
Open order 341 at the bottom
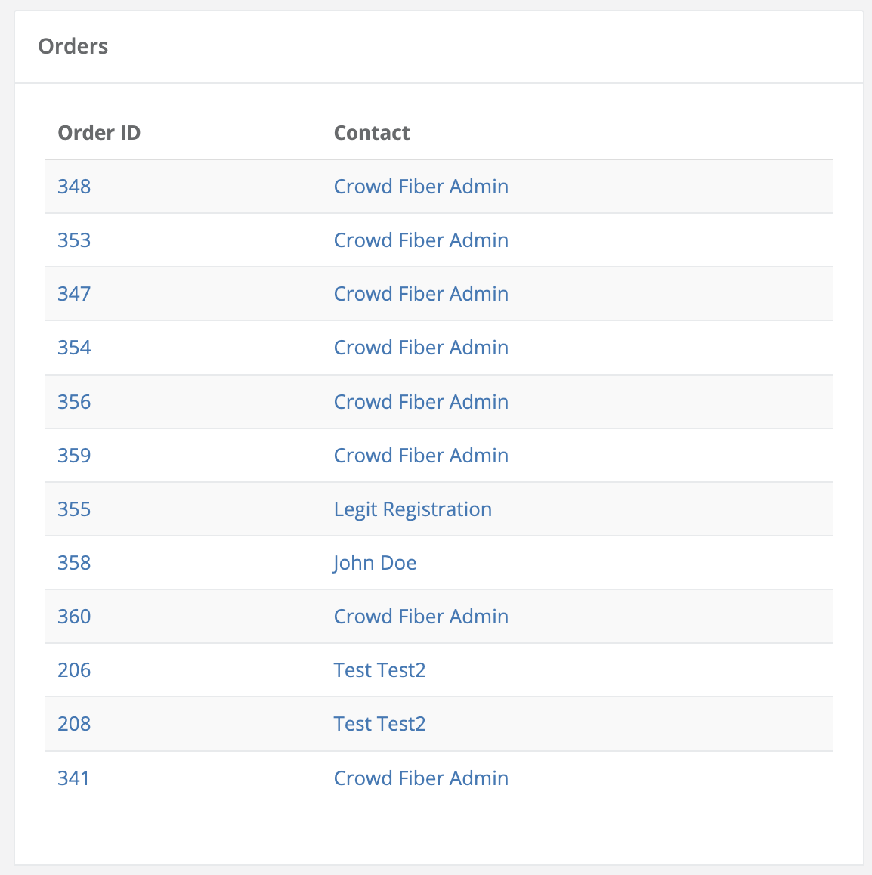tap(73, 778)
